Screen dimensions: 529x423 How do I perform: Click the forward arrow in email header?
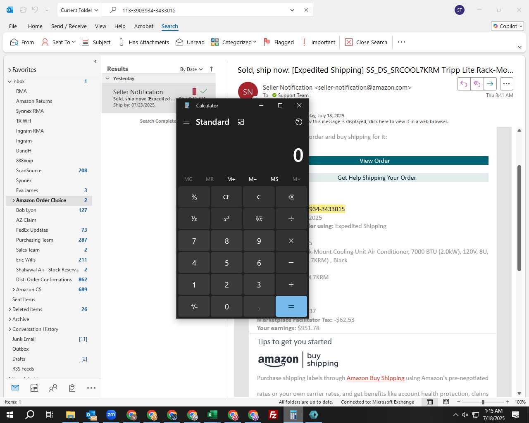point(490,84)
